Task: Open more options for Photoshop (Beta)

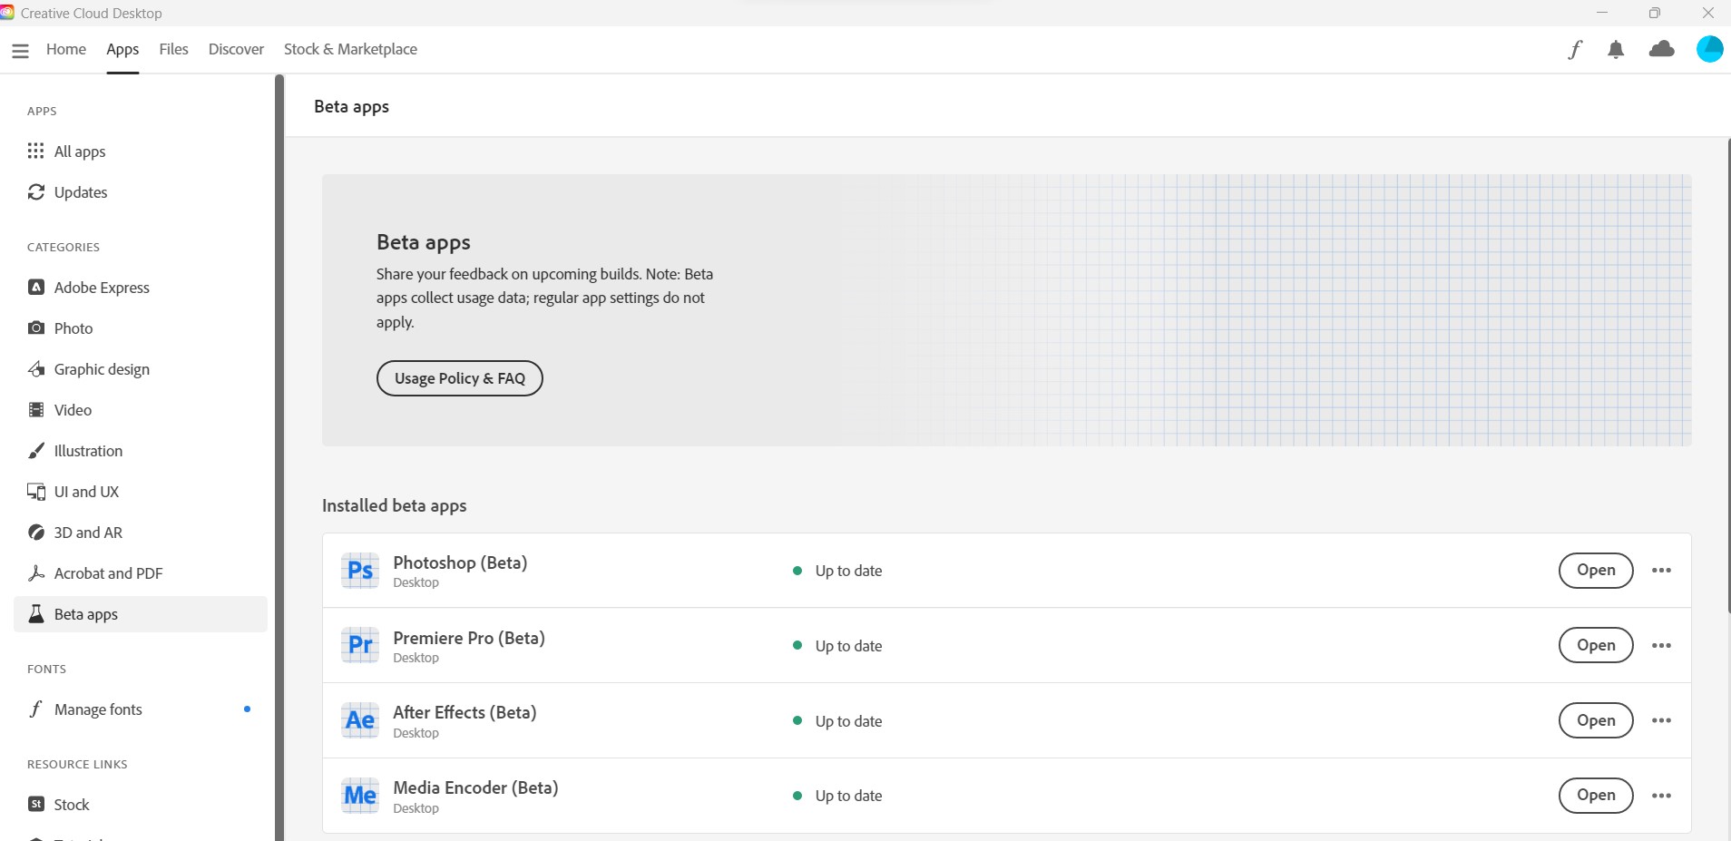Action: (1662, 571)
